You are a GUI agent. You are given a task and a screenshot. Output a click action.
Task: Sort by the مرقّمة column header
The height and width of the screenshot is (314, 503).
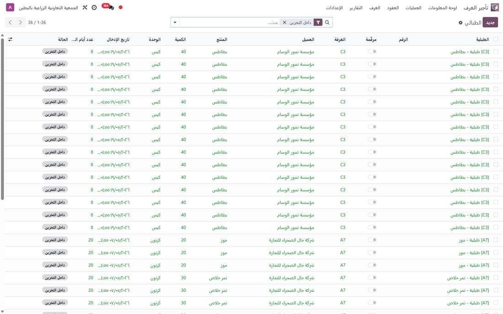(x=371, y=39)
